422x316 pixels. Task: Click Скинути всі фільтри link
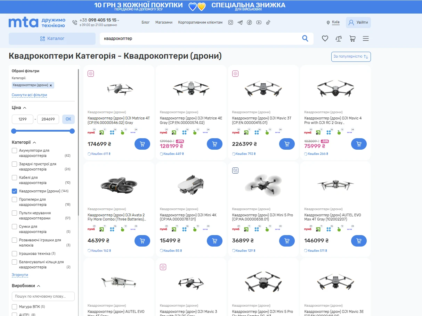pos(29,95)
